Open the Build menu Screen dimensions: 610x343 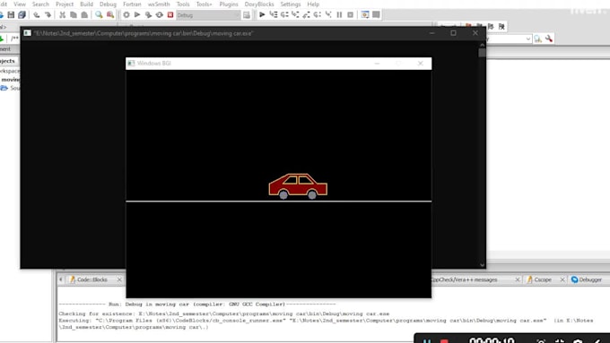(x=86, y=4)
